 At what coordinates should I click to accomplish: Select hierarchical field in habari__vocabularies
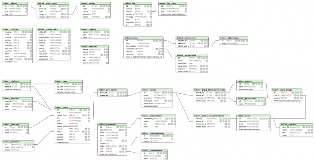point(192,66)
